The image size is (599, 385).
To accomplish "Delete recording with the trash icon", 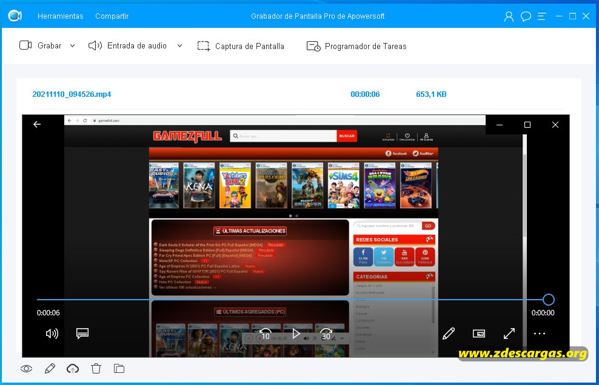I will tap(96, 369).
